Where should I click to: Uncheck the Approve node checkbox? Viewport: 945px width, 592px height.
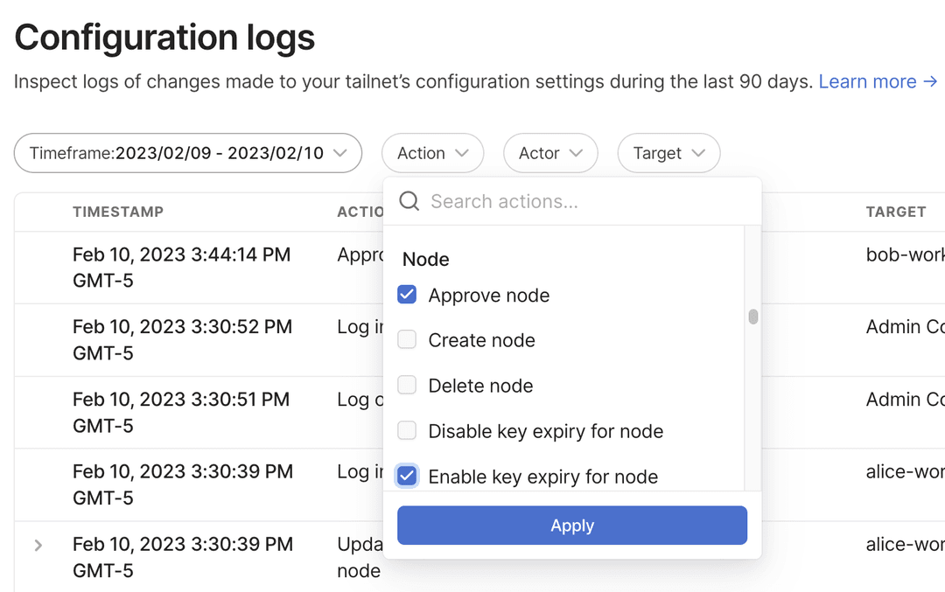[406, 295]
